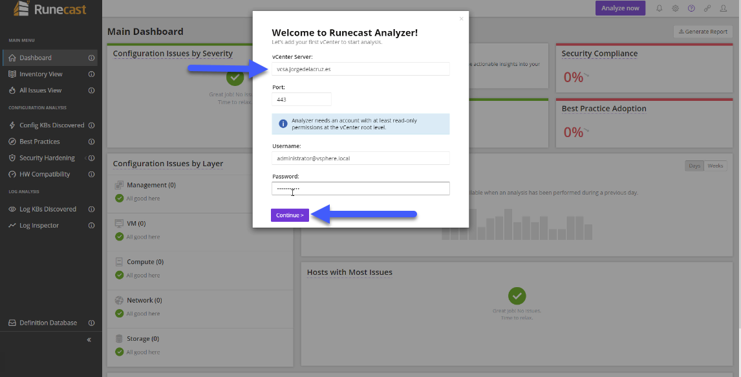Click the VM layer monitor icon
The image size is (741, 377).
pyautogui.click(x=119, y=224)
